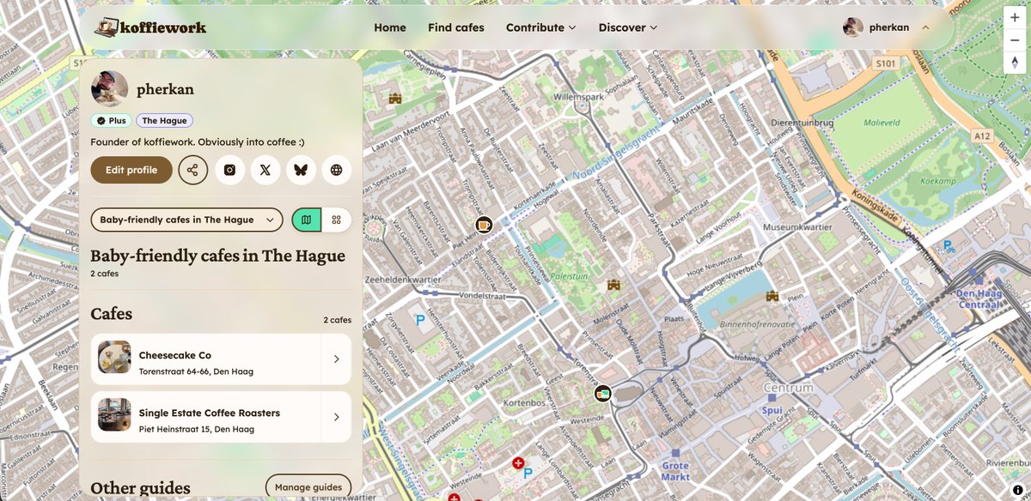Click "Single Estate Coffee Roasters" cafe name

(x=210, y=413)
